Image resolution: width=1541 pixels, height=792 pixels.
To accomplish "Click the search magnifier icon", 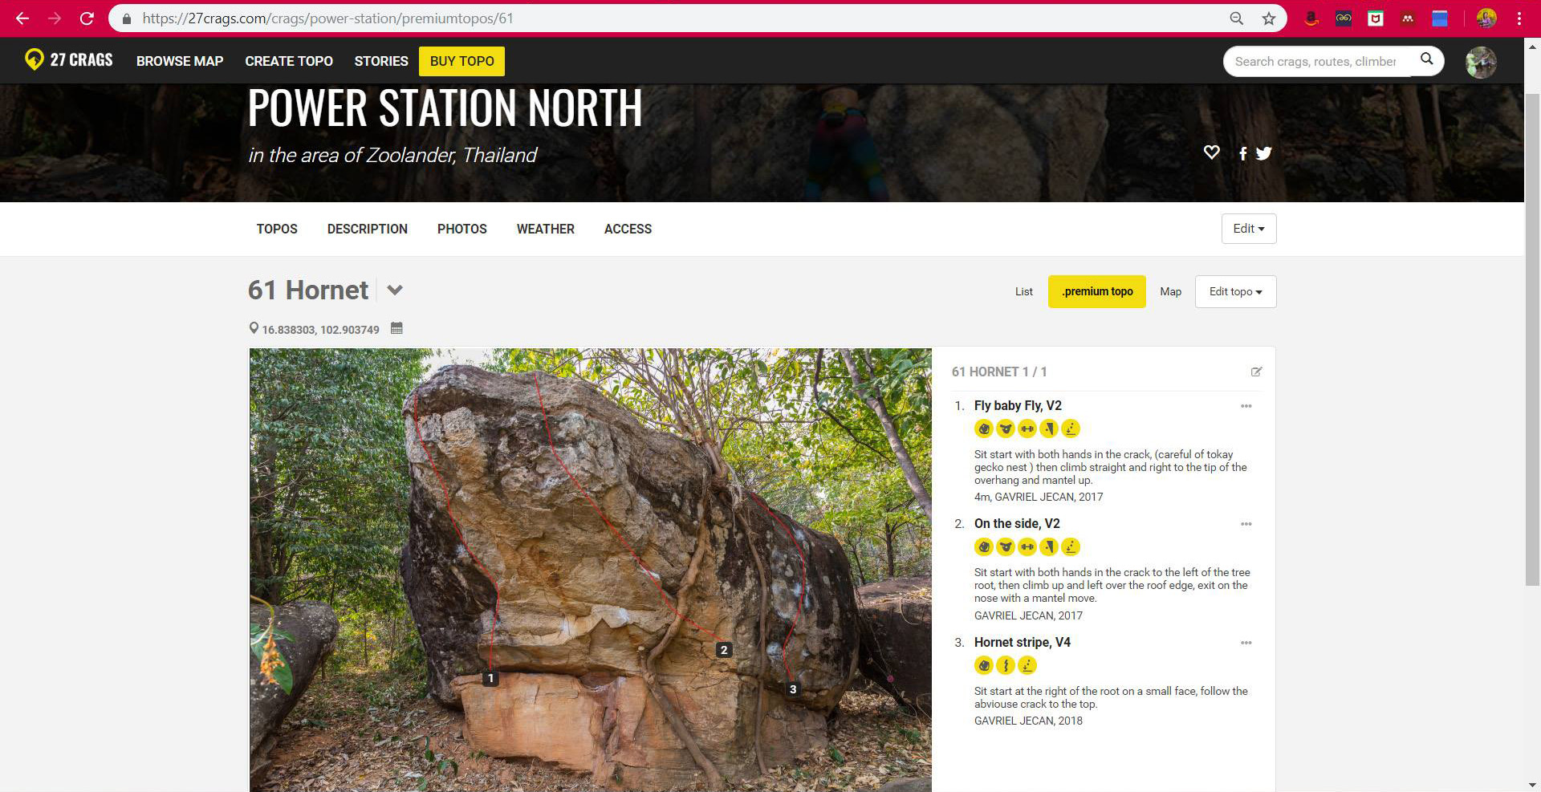I will pos(1426,59).
